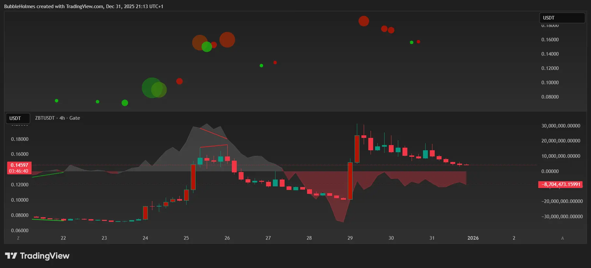Open the USDT currency selector above the ZBTUSDT price scale
Image resolution: width=591 pixels, height=268 pixels.
[x=18, y=118]
